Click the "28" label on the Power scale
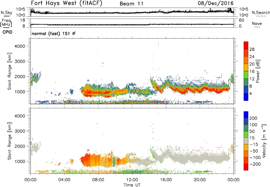This screenshot has width=270, height=187. (x=252, y=49)
